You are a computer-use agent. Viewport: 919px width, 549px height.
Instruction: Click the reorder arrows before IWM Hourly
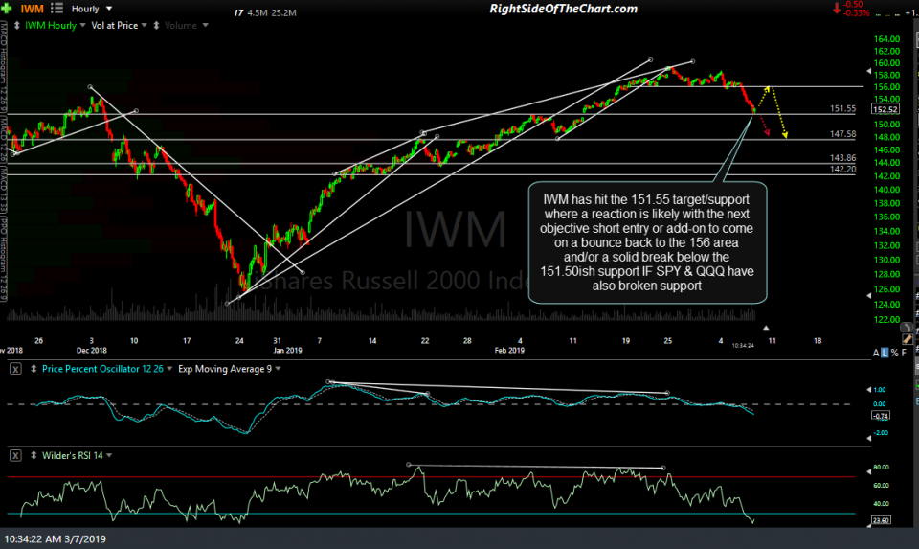[x=16, y=25]
